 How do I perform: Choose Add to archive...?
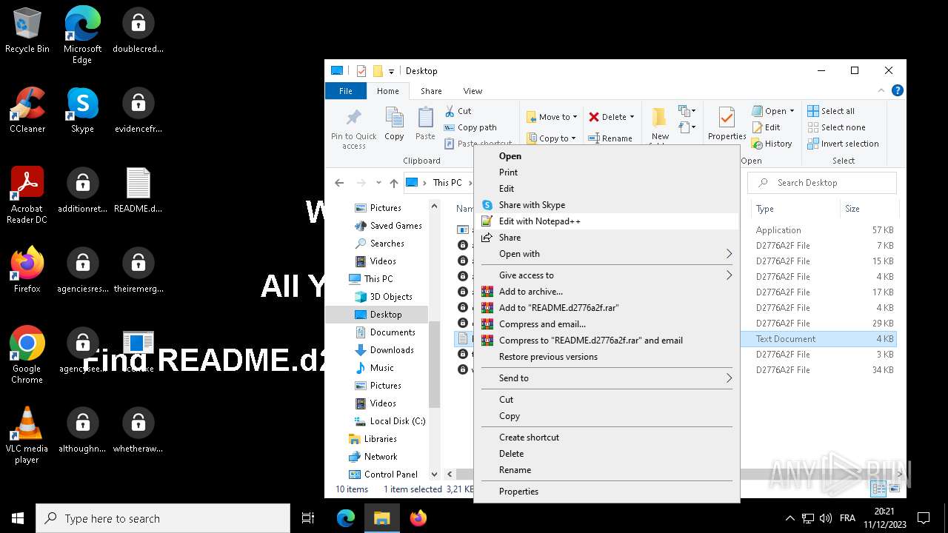(x=606, y=292)
